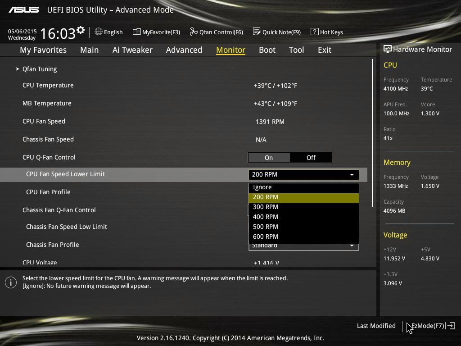This screenshot has height=346, width=461.
Task: Open the Exit tab
Action: click(325, 50)
